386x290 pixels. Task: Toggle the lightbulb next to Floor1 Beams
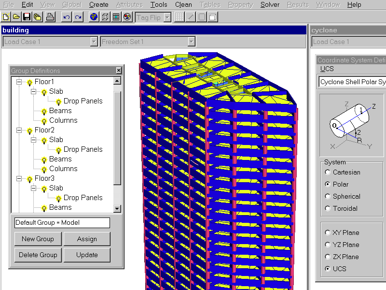[44, 111]
